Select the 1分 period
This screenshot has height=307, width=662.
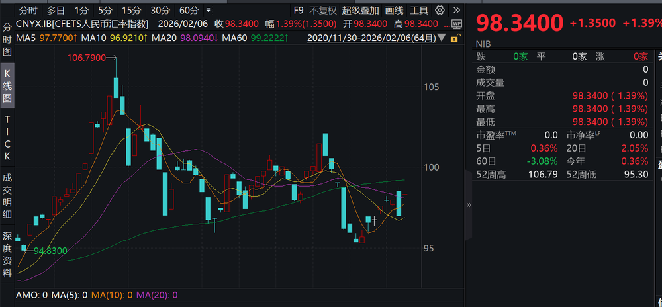click(x=81, y=10)
